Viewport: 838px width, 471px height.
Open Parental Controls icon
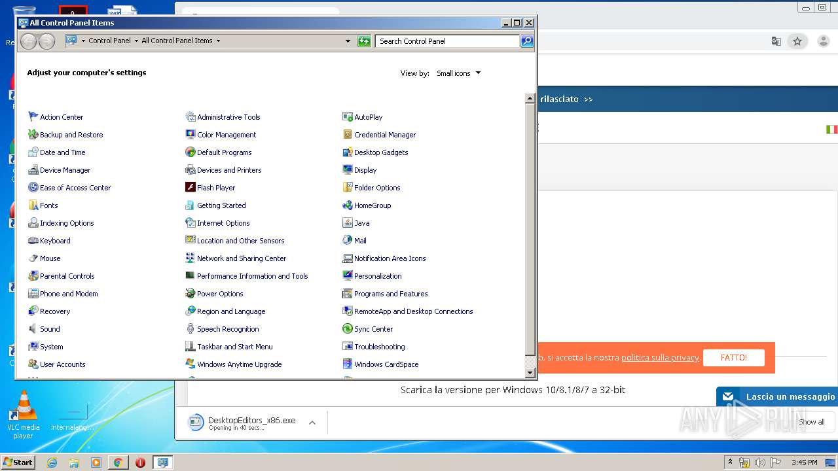tap(33, 275)
